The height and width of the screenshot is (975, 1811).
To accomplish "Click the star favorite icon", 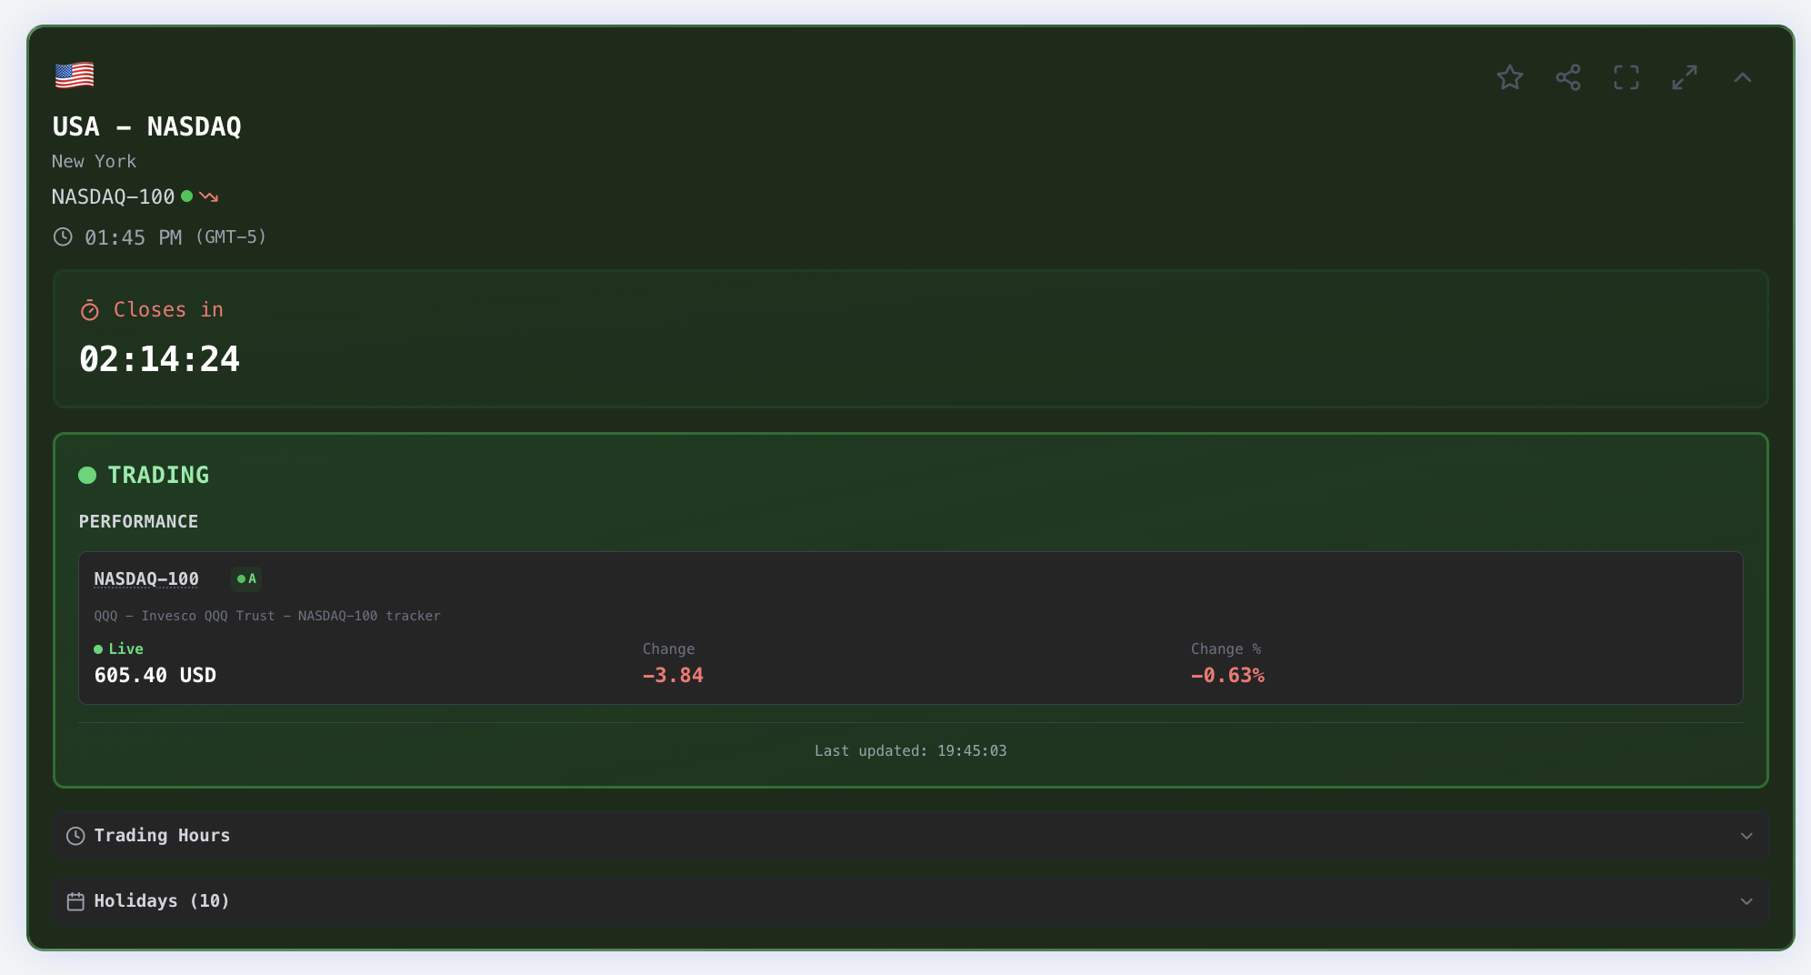I will click(1509, 77).
